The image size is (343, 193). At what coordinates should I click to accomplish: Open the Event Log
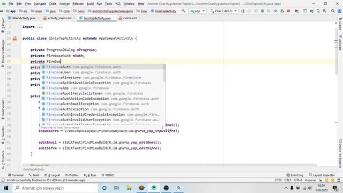(x=295, y=175)
